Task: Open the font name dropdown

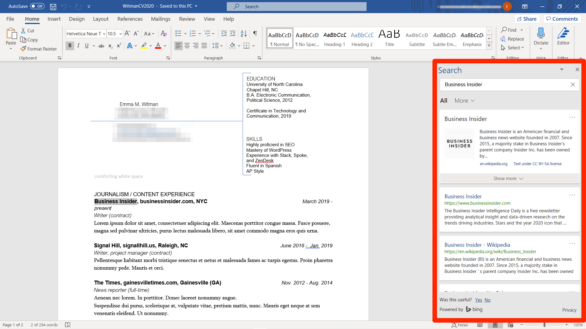Action: click(x=104, y=34)
